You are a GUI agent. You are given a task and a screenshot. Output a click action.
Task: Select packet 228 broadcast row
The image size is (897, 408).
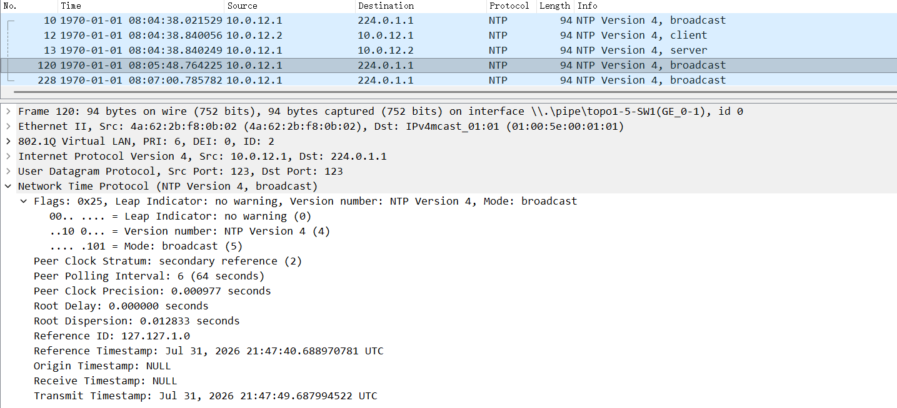(x=448, y=80)
